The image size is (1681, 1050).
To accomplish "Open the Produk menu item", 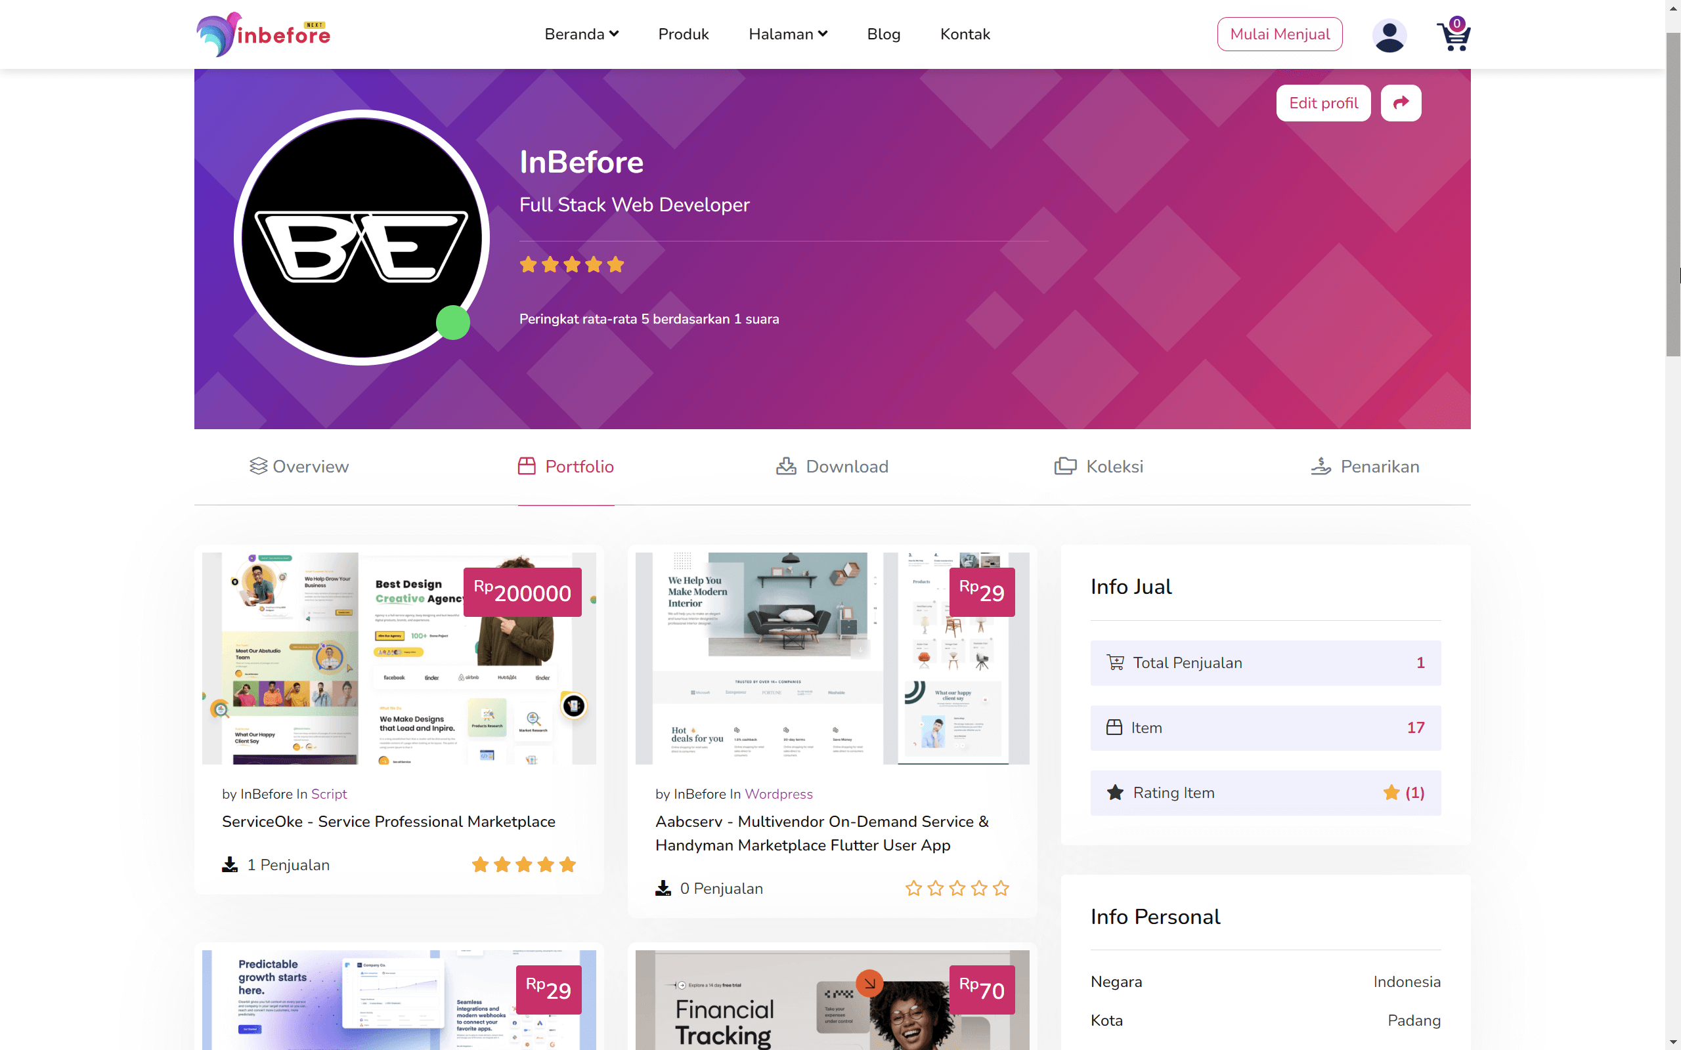I will click(683, 34).
